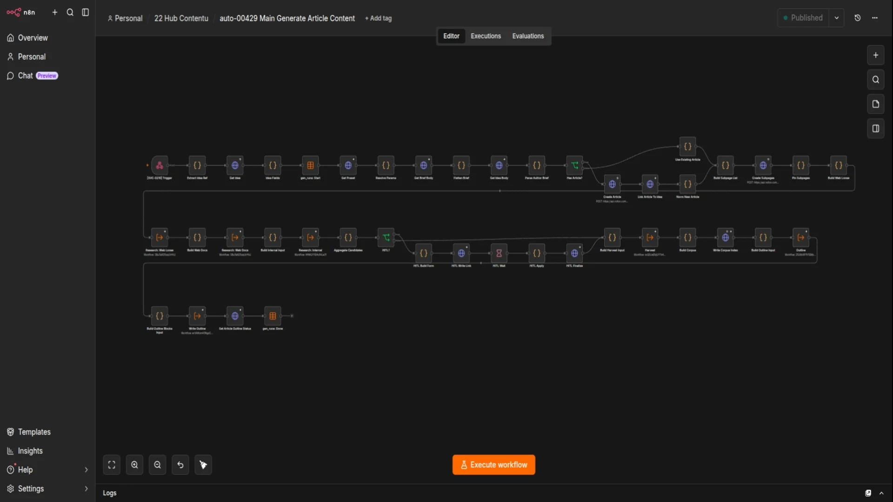Select the gen_runs: Start table node

(x=310, y=165)
